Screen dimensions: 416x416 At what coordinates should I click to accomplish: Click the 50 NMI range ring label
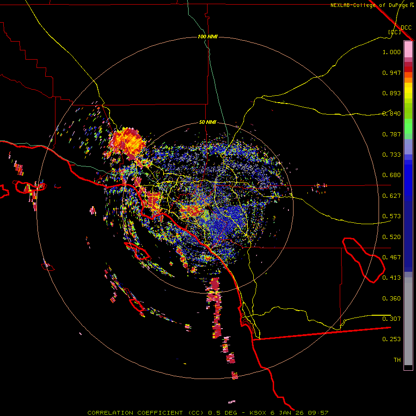point(208,122)
